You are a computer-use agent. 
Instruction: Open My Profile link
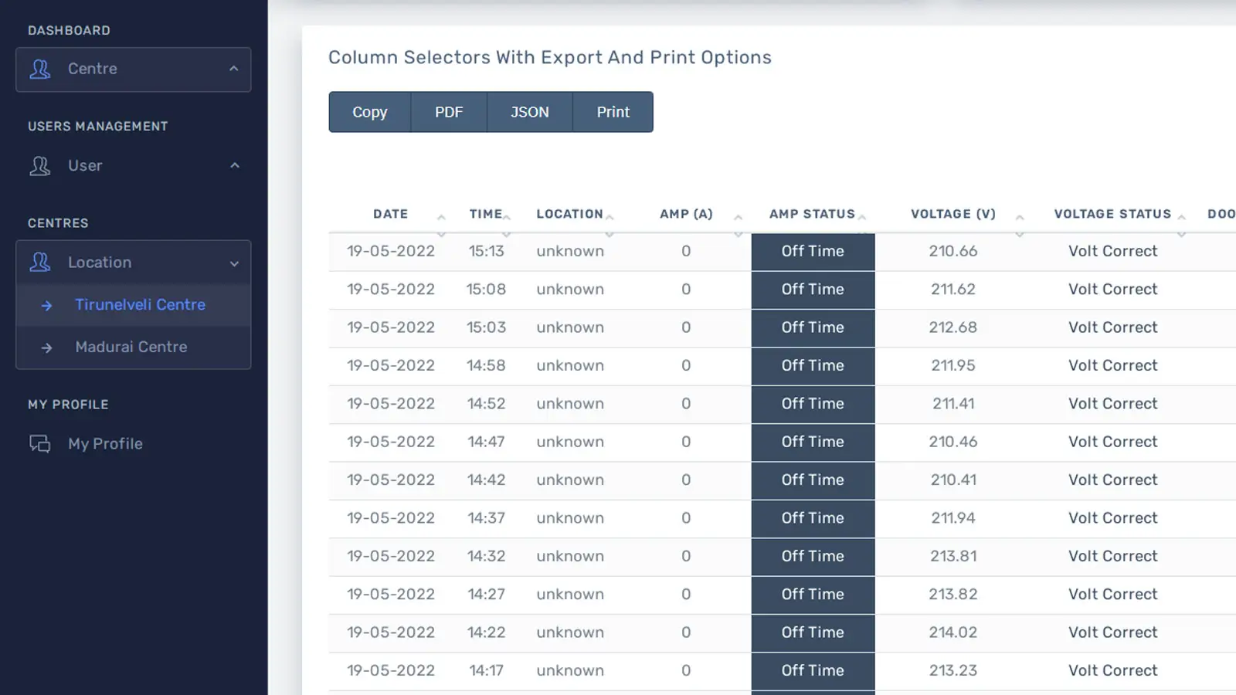click(105, 444)
